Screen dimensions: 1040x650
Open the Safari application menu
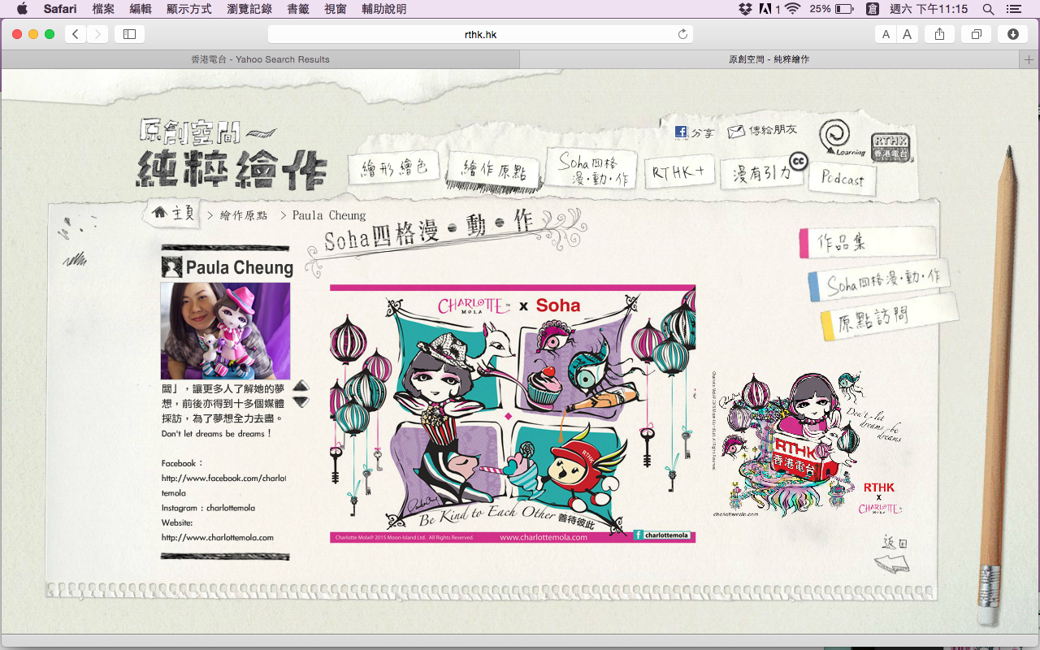(x=60, y=9)
